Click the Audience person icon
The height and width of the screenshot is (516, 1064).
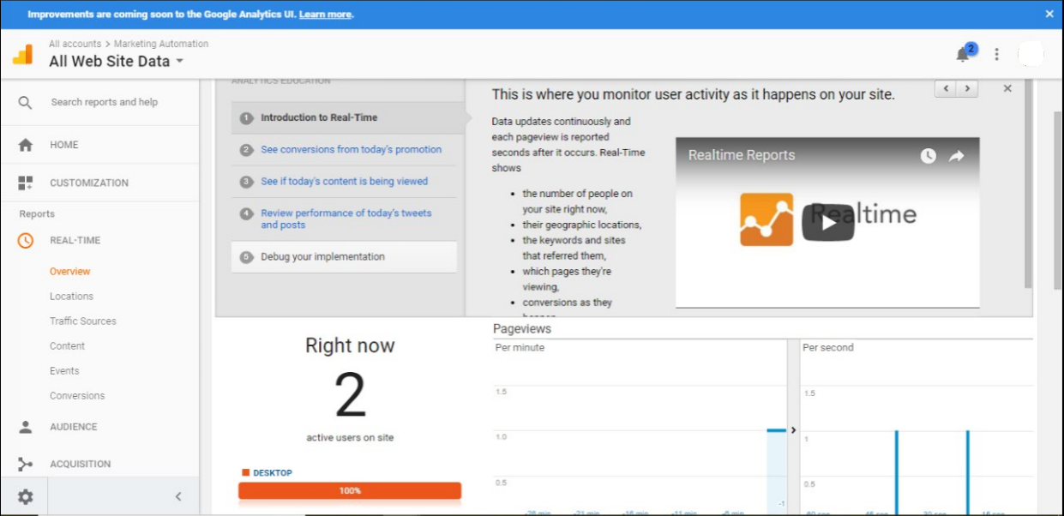pos(26,427)
